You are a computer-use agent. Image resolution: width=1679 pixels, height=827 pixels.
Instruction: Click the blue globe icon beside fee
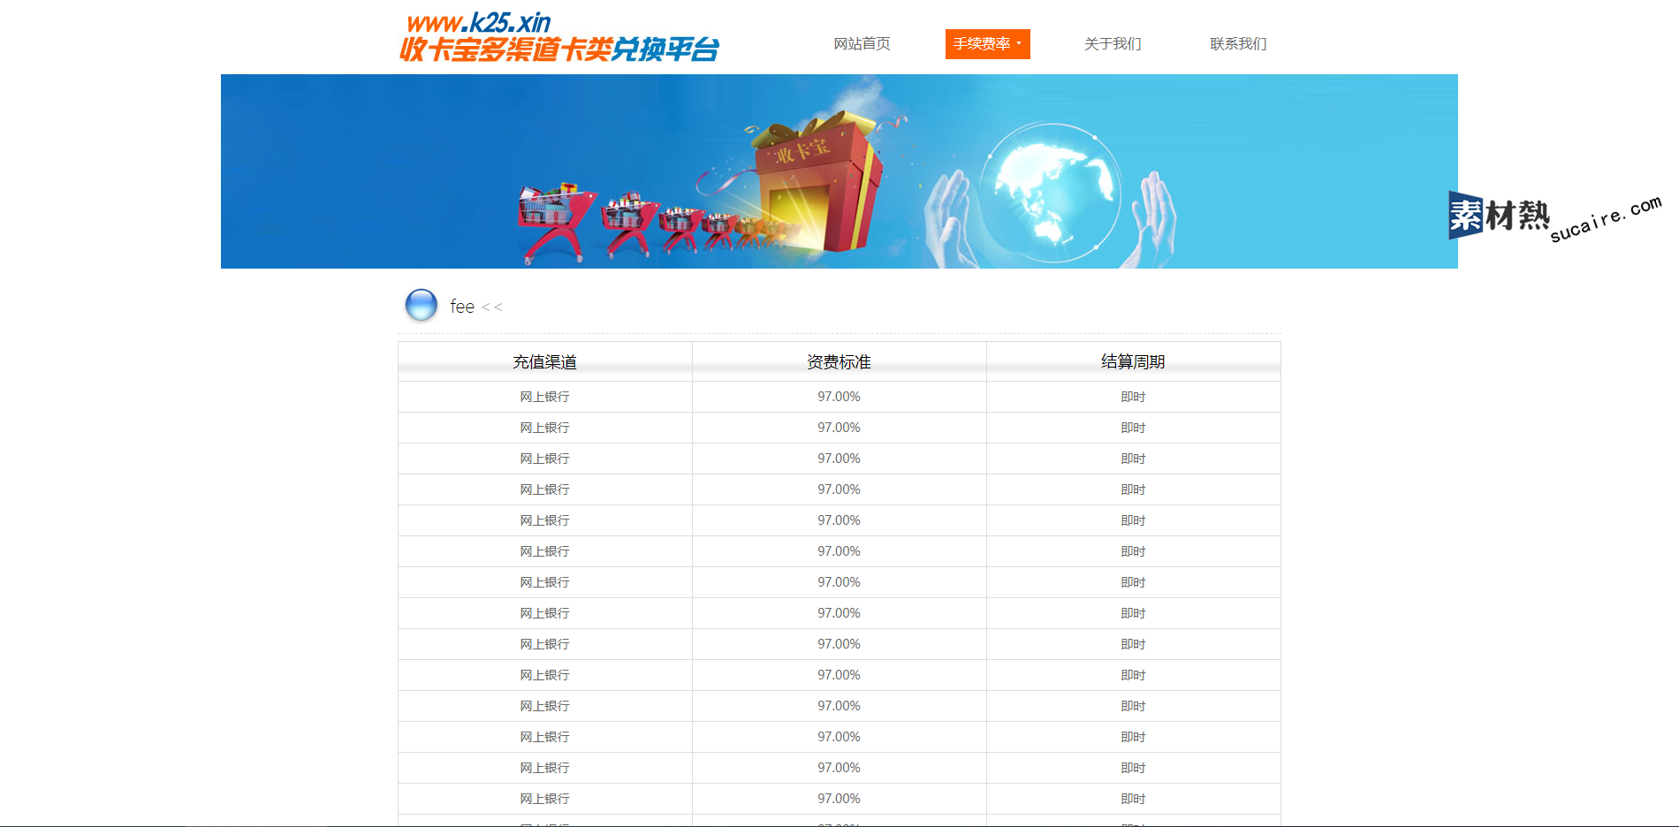click(x=422, y=305)
